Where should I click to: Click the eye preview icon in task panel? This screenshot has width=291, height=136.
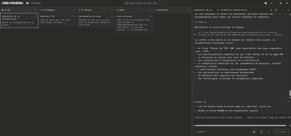tap(271, 10)
